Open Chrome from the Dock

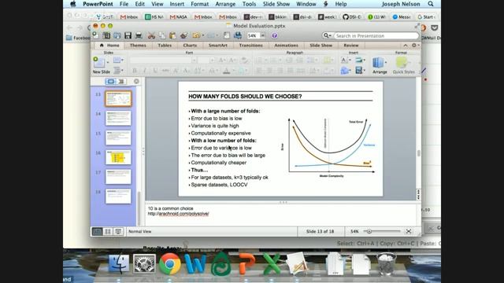point(170,263)
